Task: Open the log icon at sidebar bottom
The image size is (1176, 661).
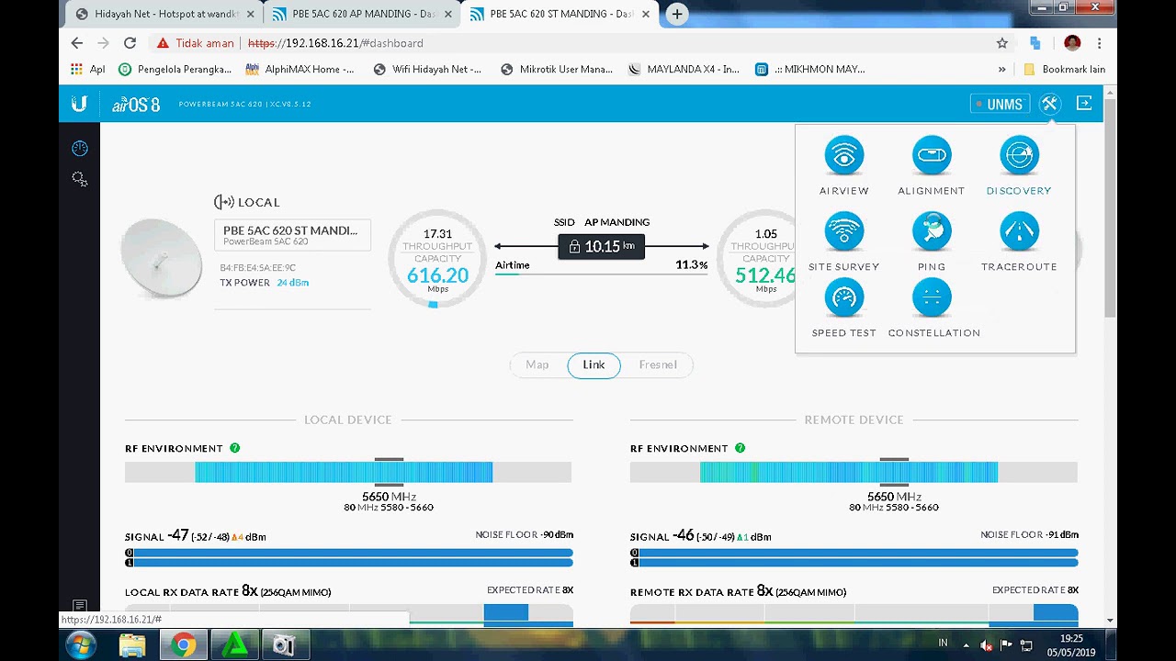Action: click(80, 606)
